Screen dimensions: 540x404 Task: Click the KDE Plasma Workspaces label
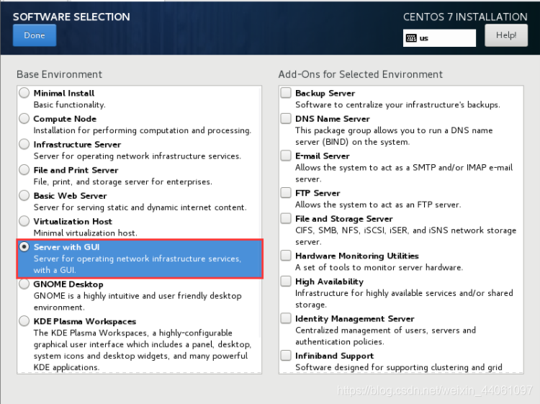pyautogui.click(x=85, y=321)
